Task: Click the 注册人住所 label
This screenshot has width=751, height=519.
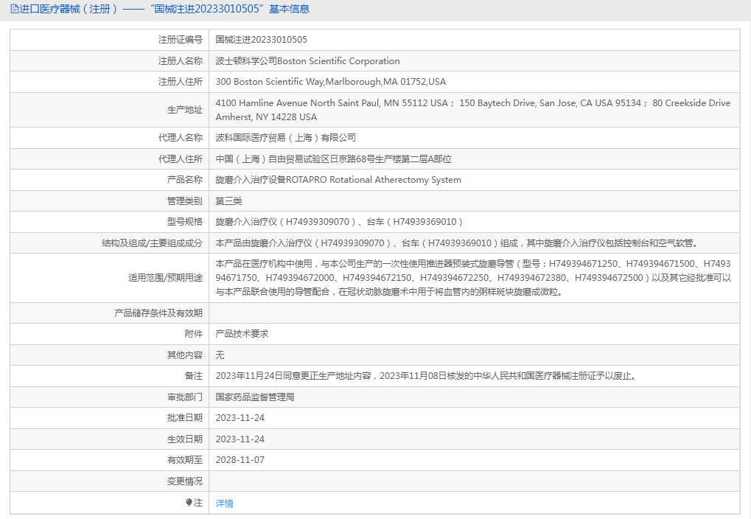Action: tap(181, 82)
